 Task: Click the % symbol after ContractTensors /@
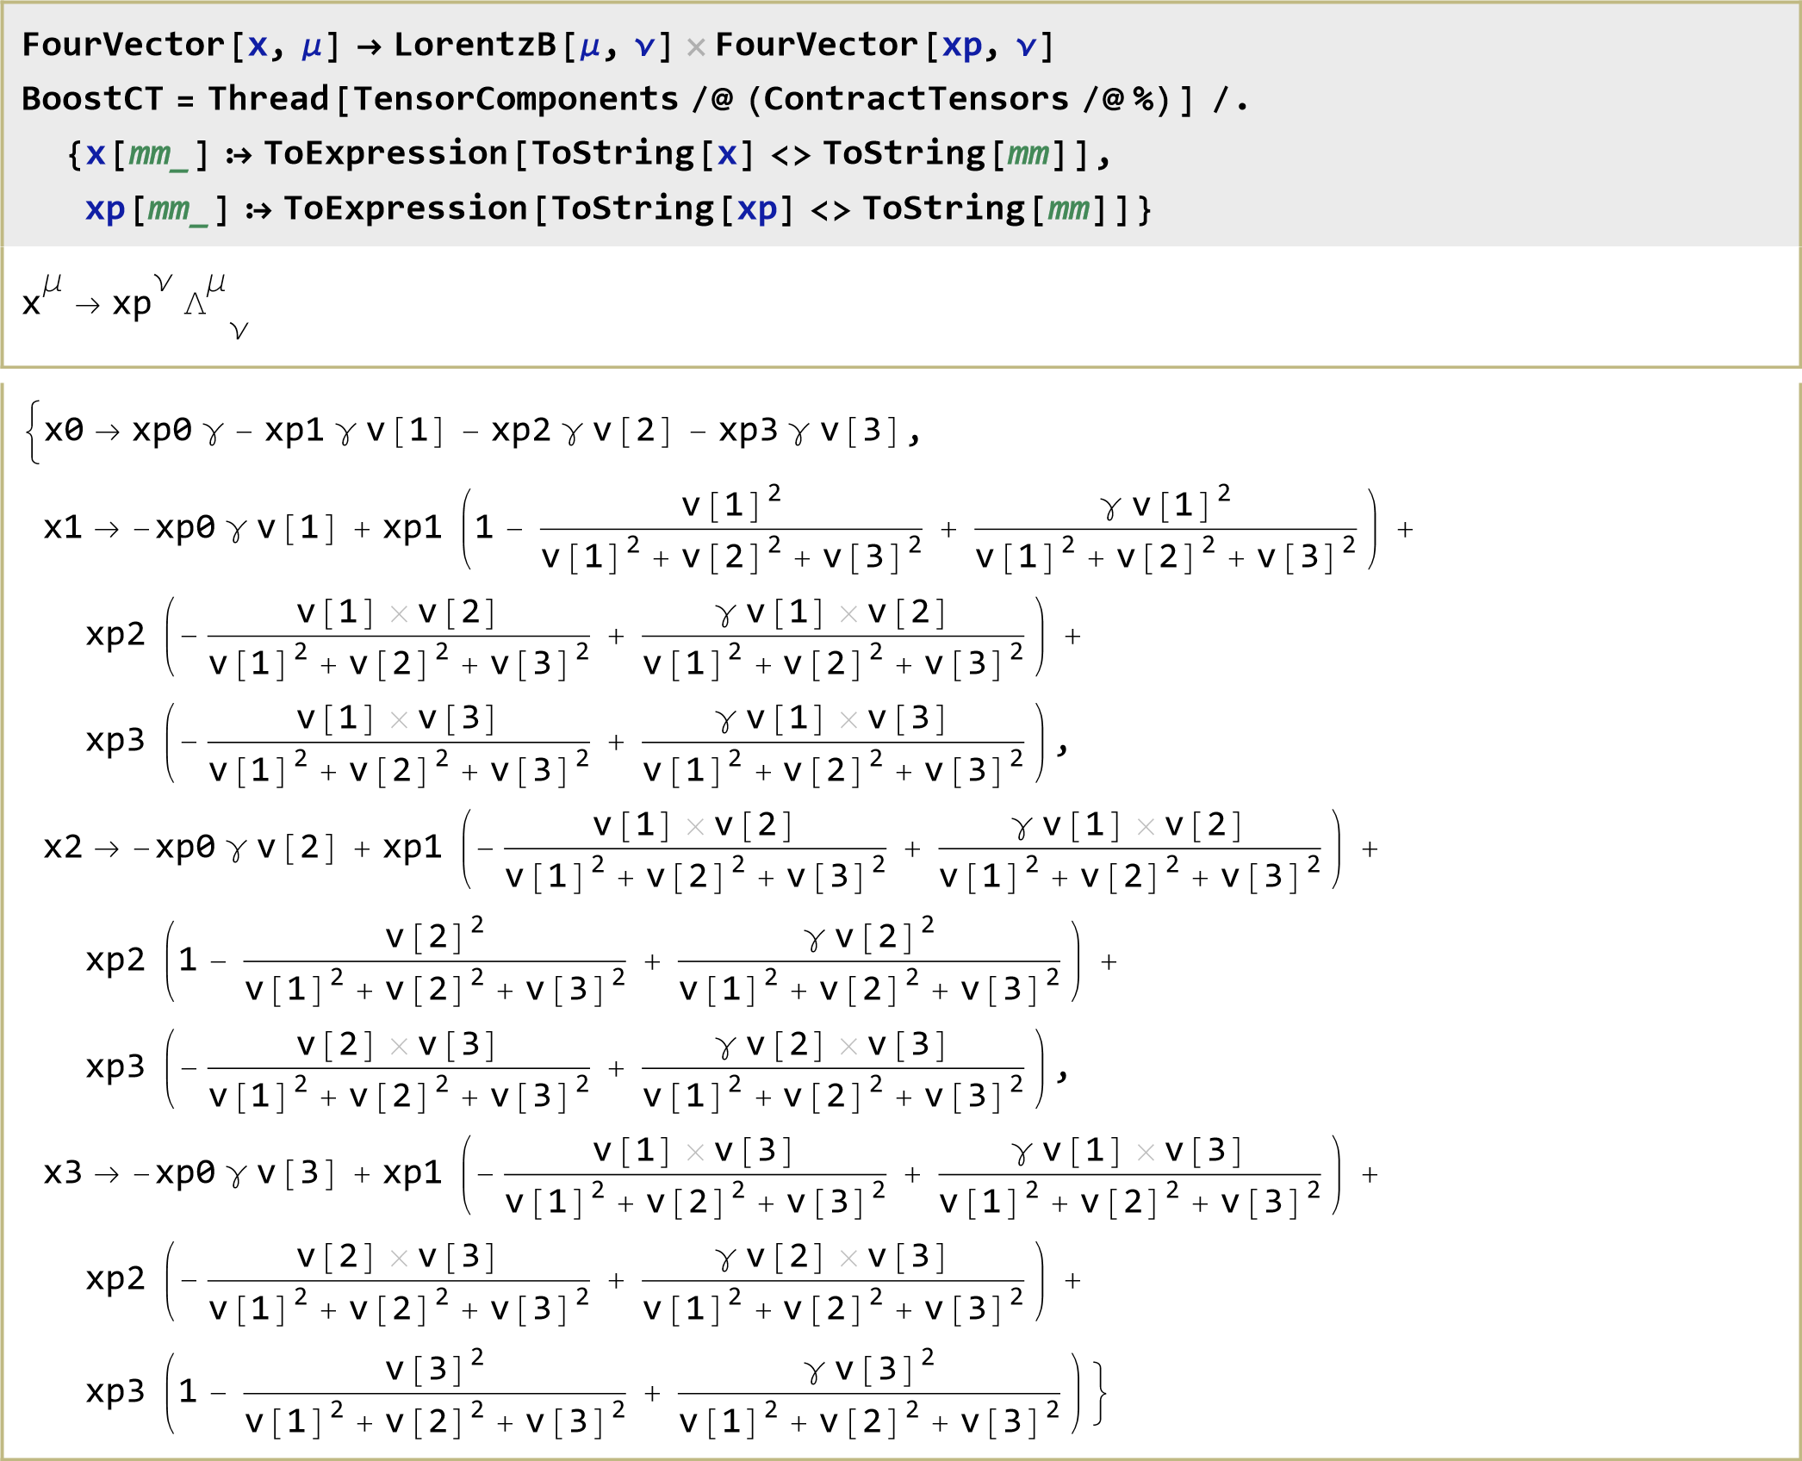1144,100
